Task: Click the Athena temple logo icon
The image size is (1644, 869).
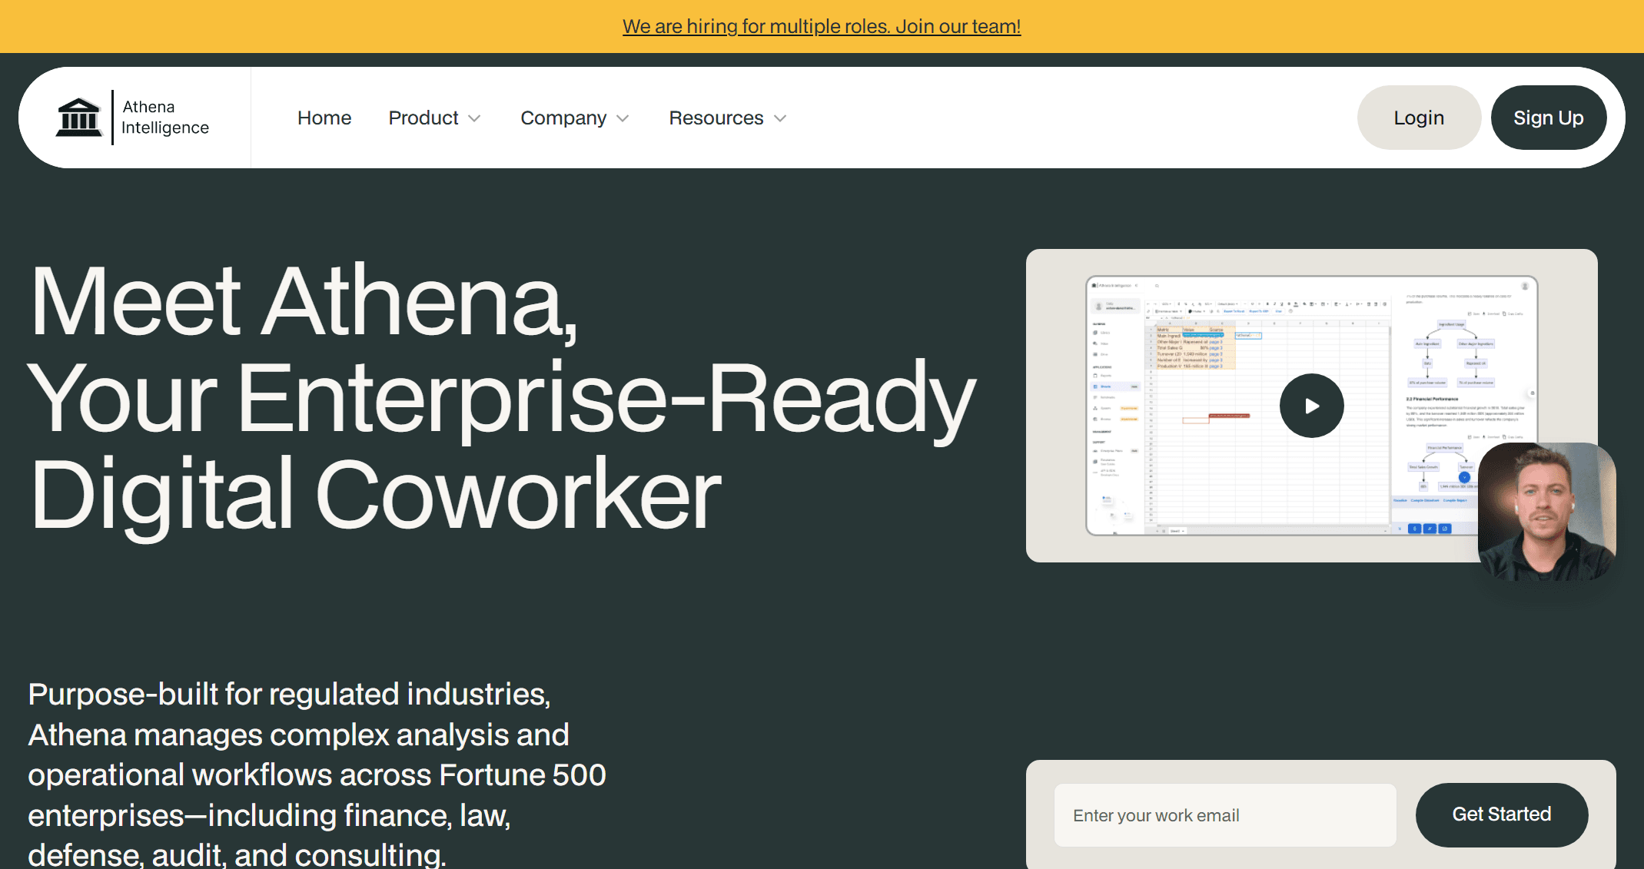Action: click(x=78, y=118)
